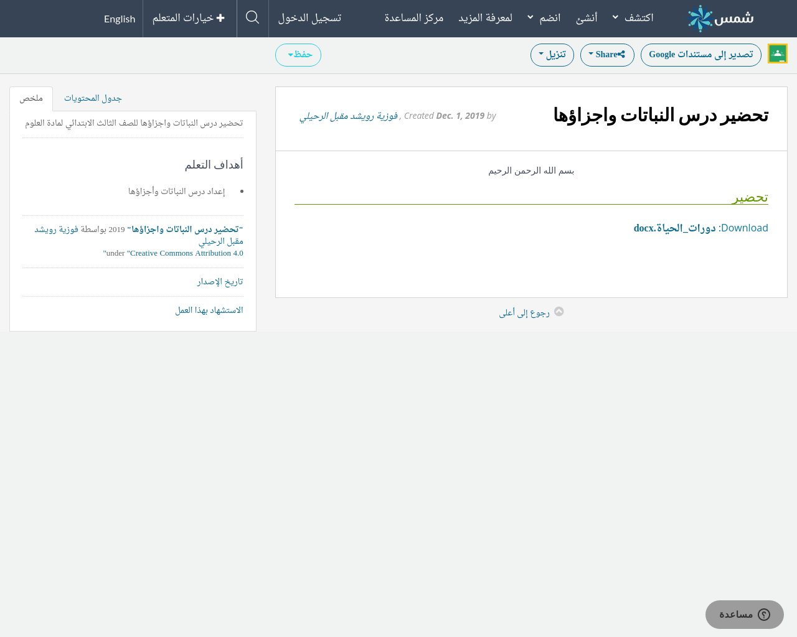The height and width of the screenshot is (637, 797).
Task: Select the ملخص tab
Action: pyautogui.click(x=31, y=98)
